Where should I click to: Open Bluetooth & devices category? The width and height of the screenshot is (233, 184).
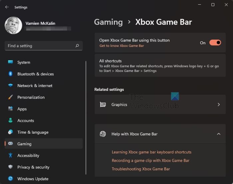[x=44, y=74]
